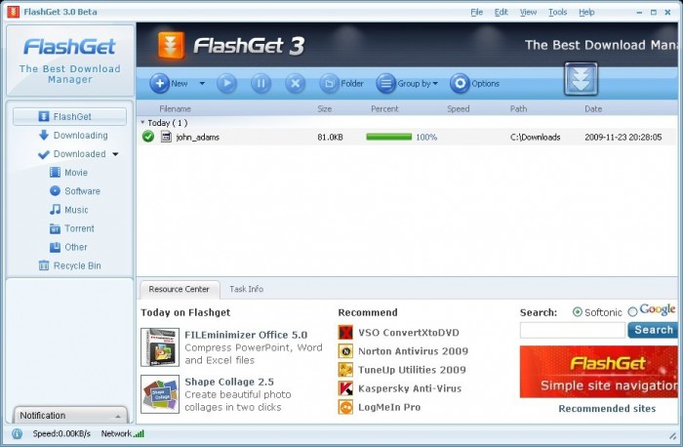683x447 pixels.
Task: Switch to the Task Info tab
Action: [247, 289]
